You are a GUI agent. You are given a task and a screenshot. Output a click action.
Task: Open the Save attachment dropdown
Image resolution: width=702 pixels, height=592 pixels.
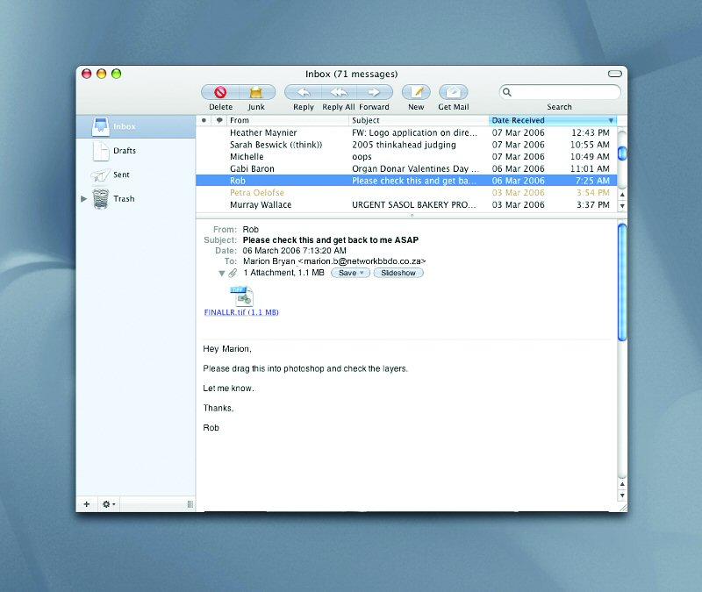(x=350, y=273)
